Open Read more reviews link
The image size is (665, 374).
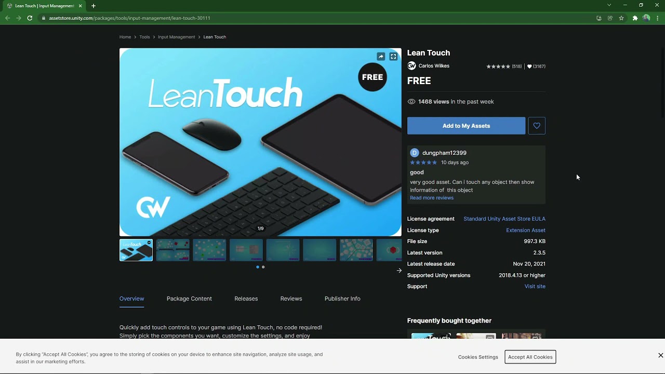tap(431, 198)
